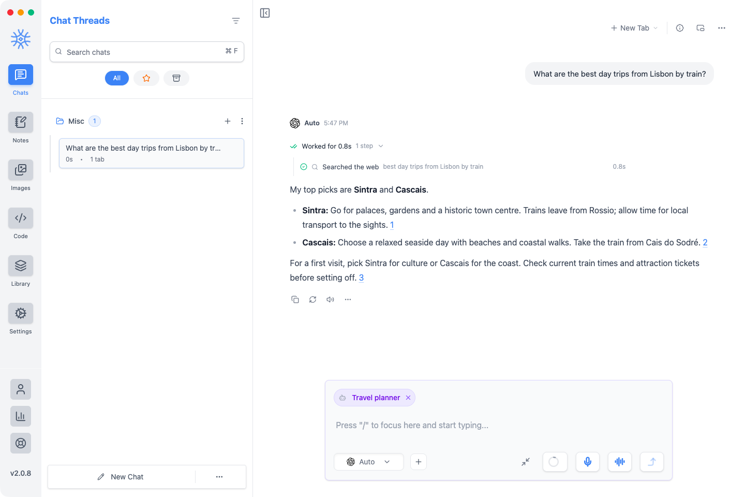Start voice mode waveform button

[x=620, y=462]
